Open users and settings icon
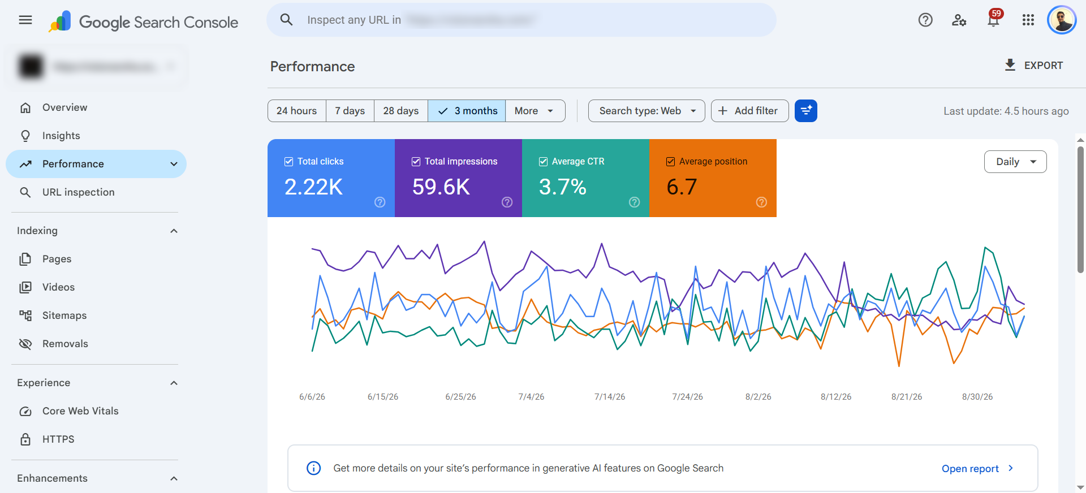1086x493 pixels. pos(959,20)
